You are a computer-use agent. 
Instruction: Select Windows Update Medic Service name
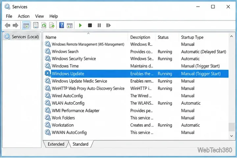click(x=79, y=81)
